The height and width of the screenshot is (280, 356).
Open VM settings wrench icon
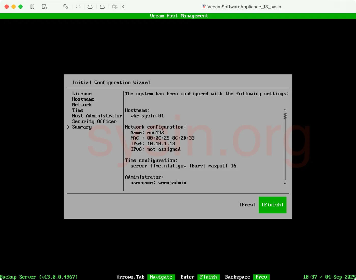(x=66, y=7)
